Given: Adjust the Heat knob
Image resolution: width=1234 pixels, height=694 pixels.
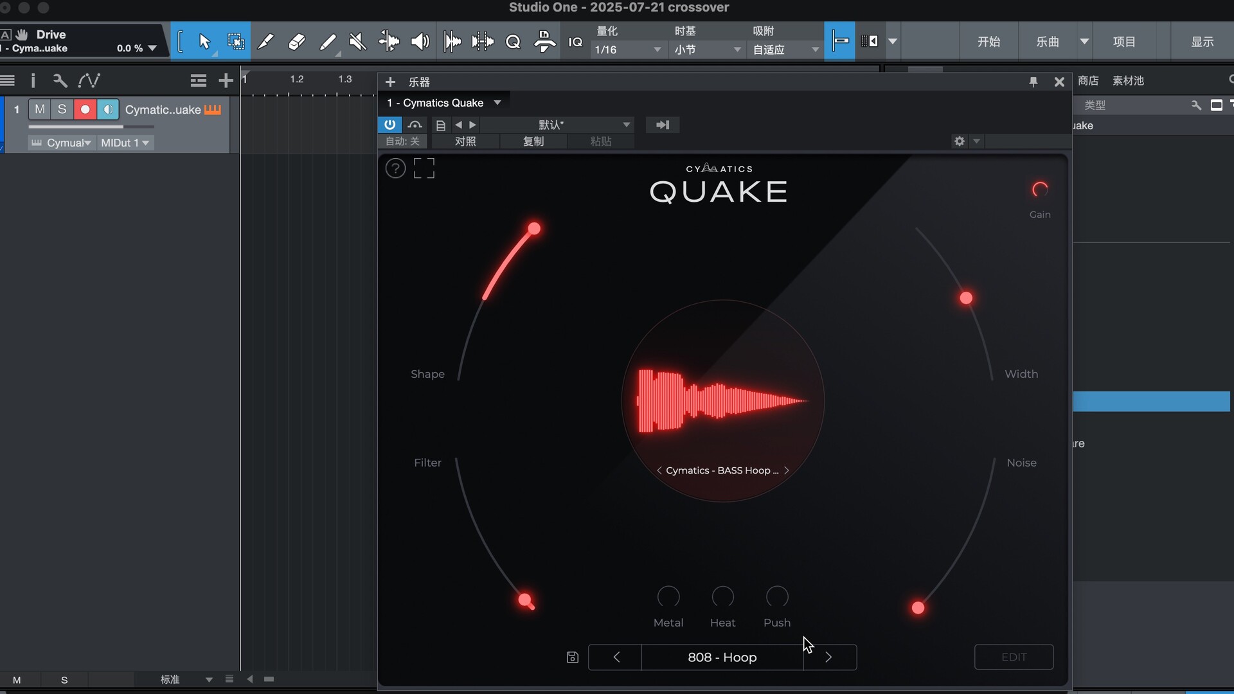Looking at the screenshot, I should tap(722, 597).
